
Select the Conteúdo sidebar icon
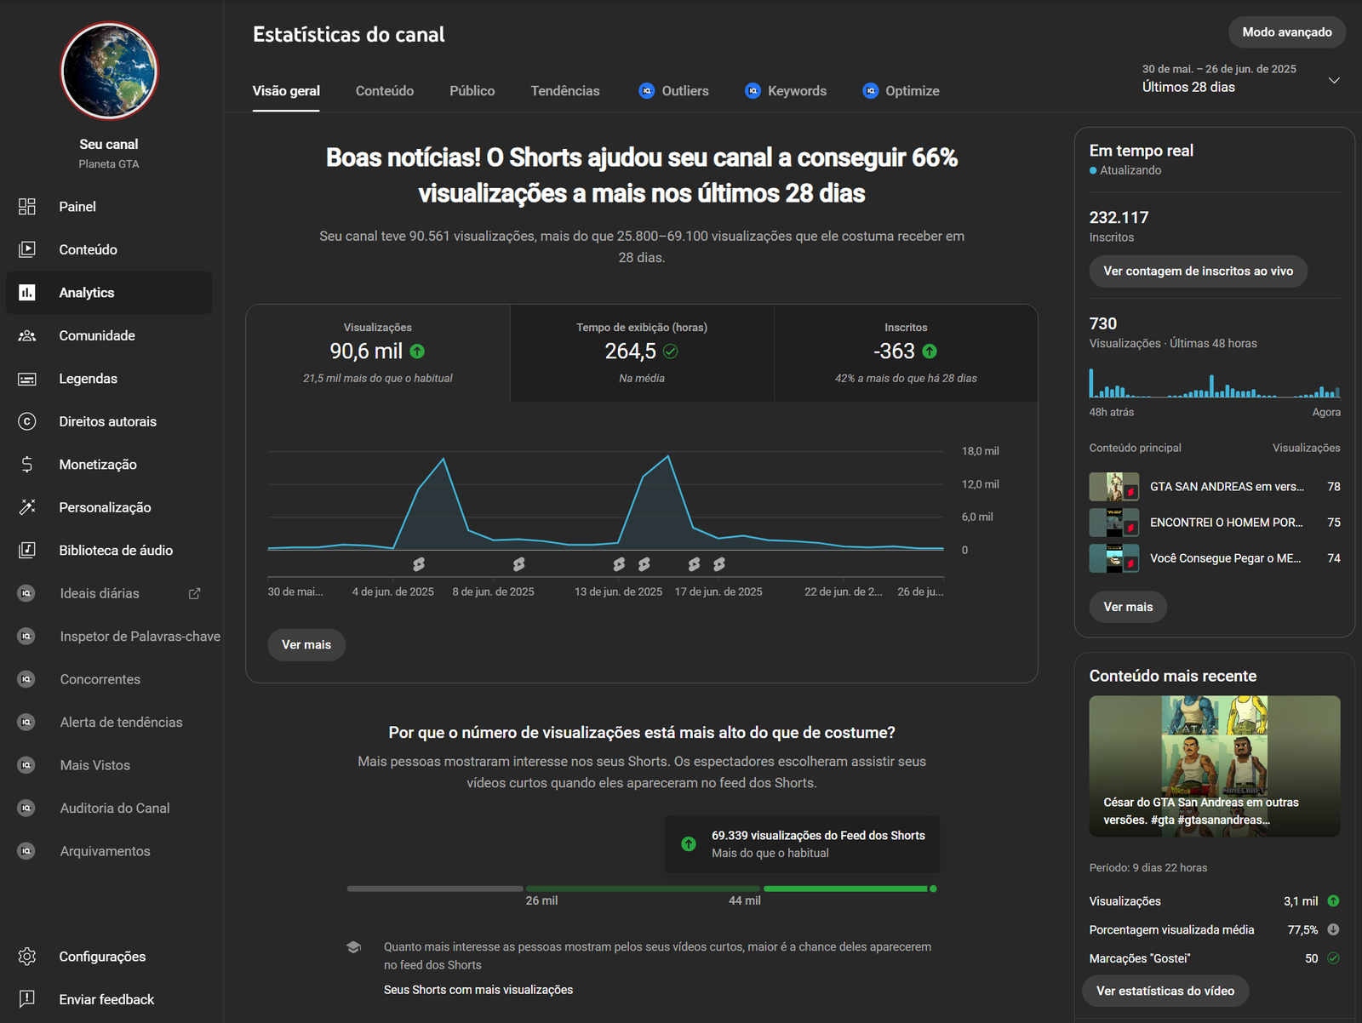click(27, 249)
